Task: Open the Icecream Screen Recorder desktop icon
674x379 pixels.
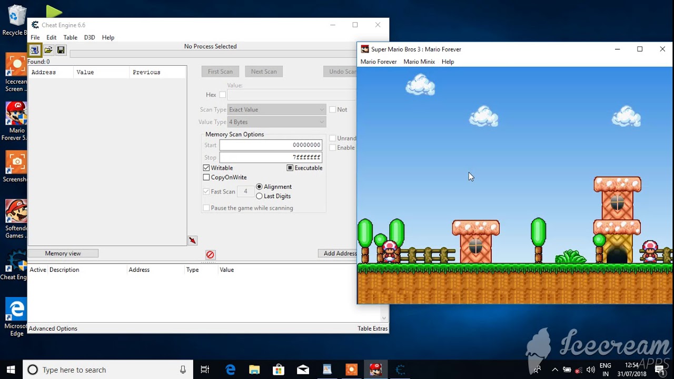Action: click(16, 73)
